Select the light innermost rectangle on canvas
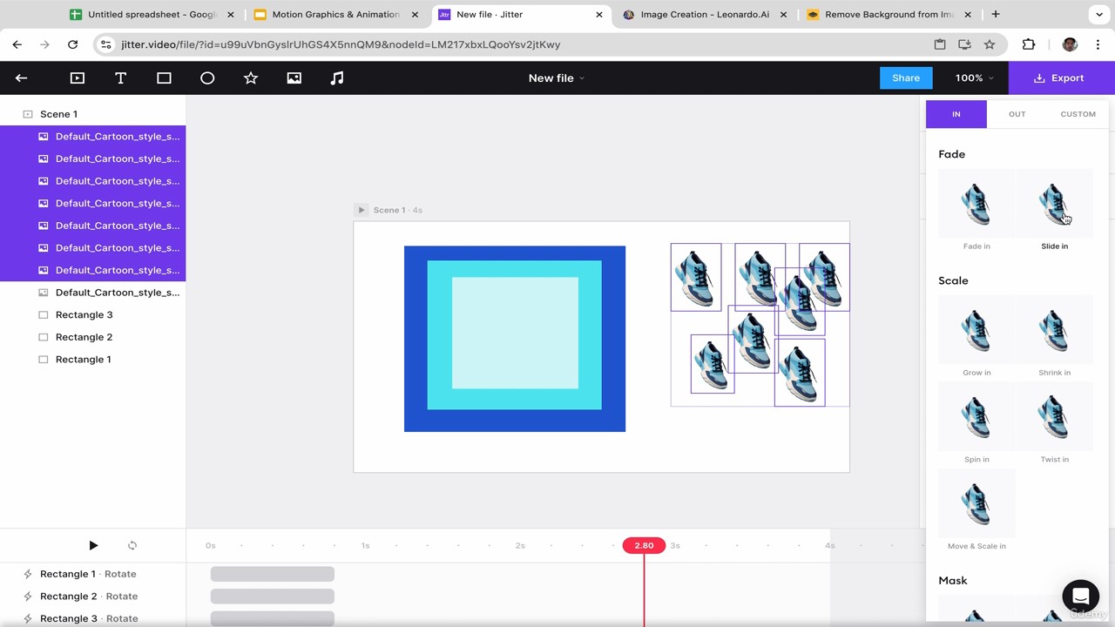Viewport: 1115px width, 627px height. click(515, 333)
